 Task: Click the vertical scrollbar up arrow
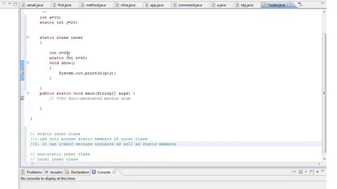click(x=324, y=12)
